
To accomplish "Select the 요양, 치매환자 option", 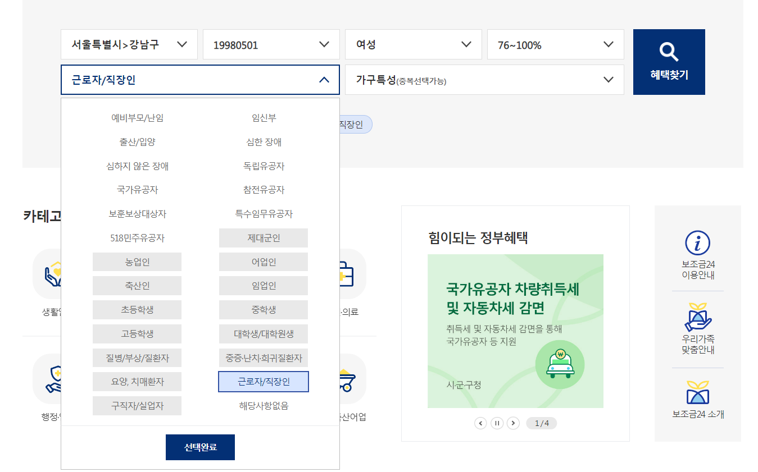I will click(137, 382).
